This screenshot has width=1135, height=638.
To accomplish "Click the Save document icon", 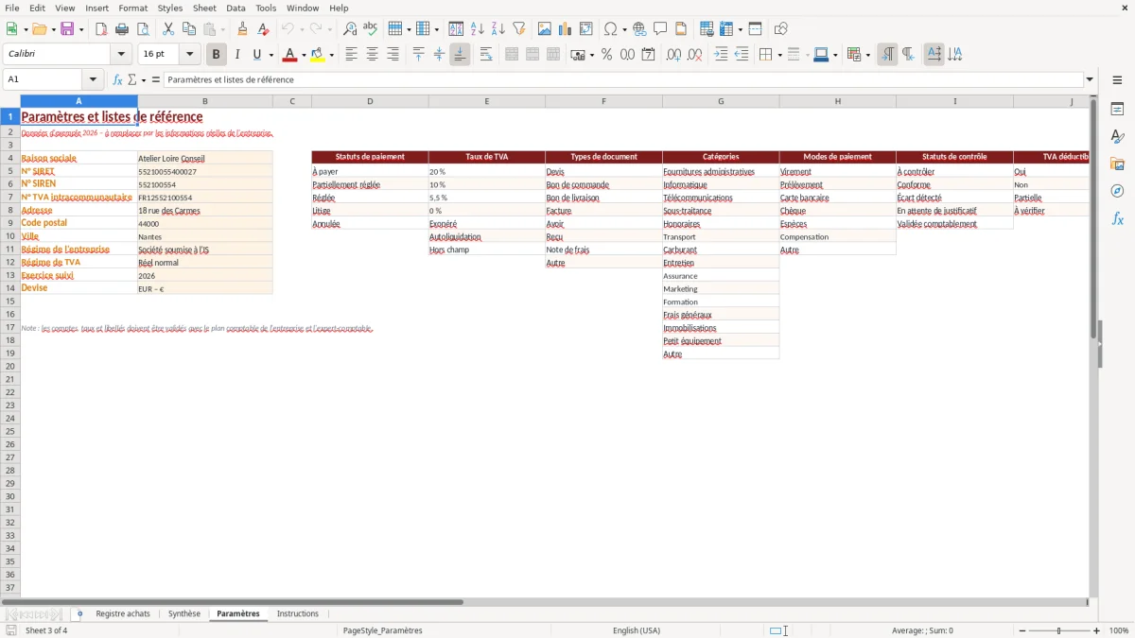I will pyautogui.click(x=68, y=29).
